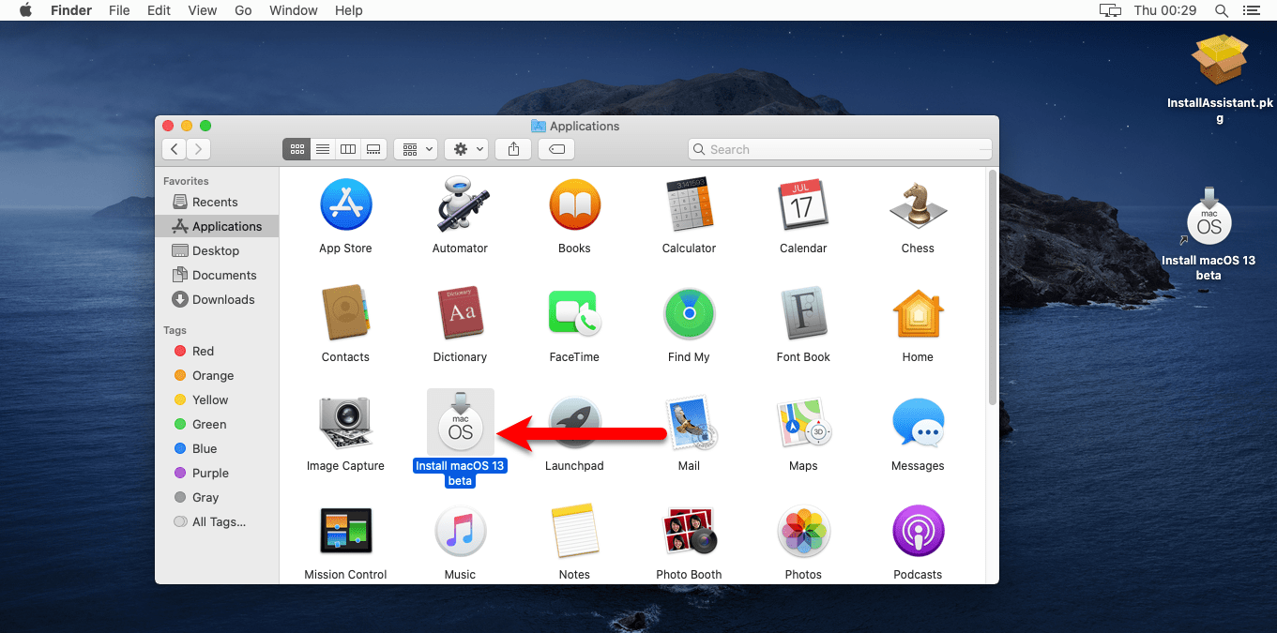Select the Music app icon

pos(460,531)
